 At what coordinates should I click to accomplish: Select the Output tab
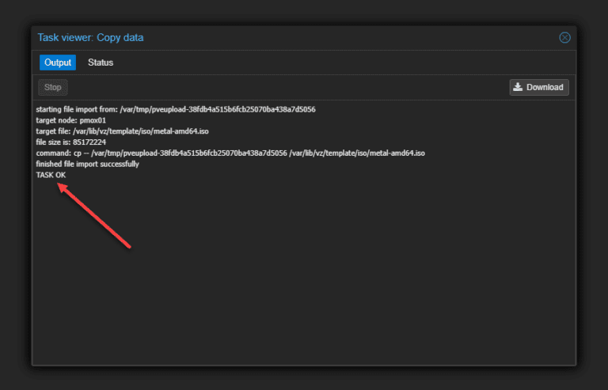(58, 62)
